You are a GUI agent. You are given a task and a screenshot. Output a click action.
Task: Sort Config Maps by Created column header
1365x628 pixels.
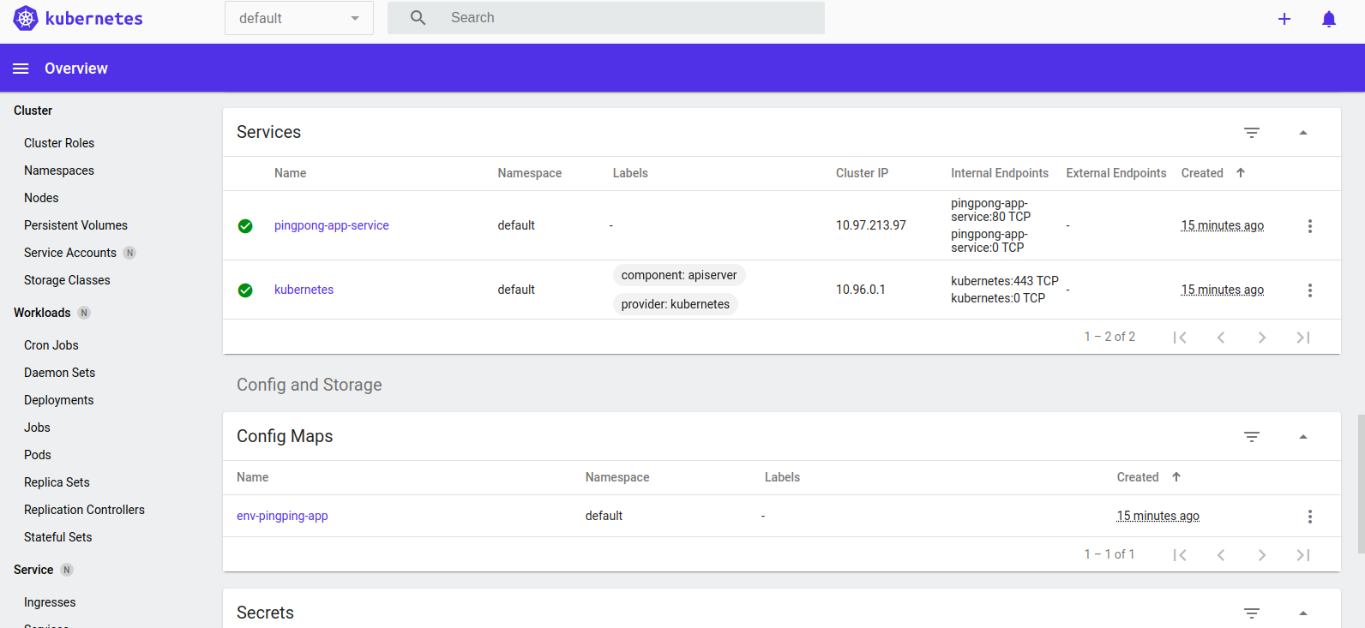tap(1138, 477)
